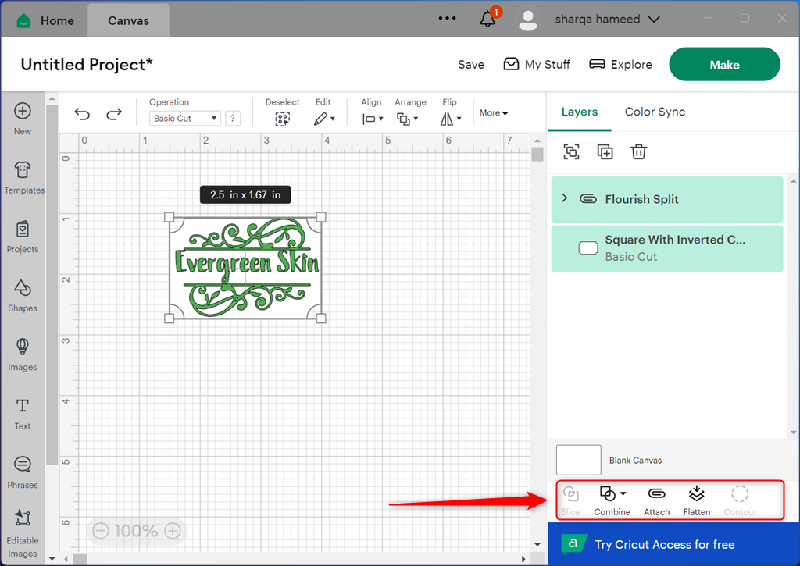The width and height of the screenshot is (800, 566).
Task: Flatten the selected layers
Action: click(x=696, y=500)
